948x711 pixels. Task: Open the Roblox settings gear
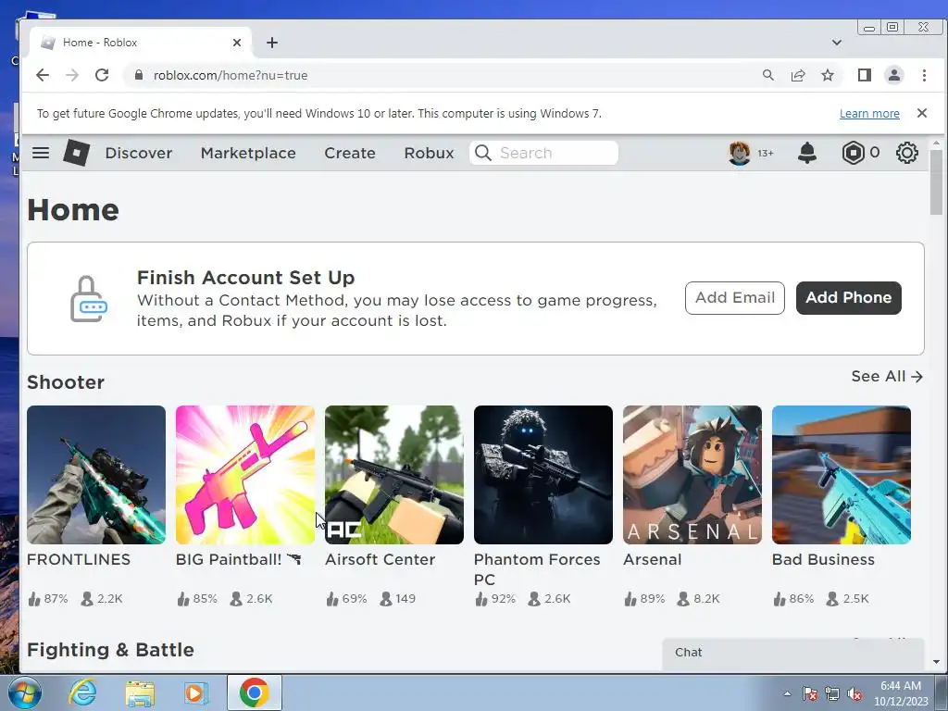[907, 153]
